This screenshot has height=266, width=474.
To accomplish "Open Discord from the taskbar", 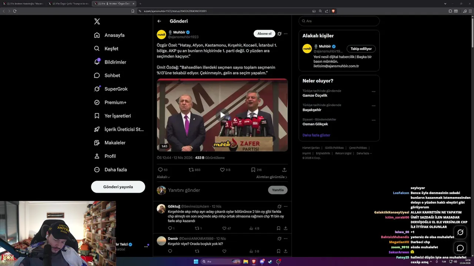I will (262, 262).
